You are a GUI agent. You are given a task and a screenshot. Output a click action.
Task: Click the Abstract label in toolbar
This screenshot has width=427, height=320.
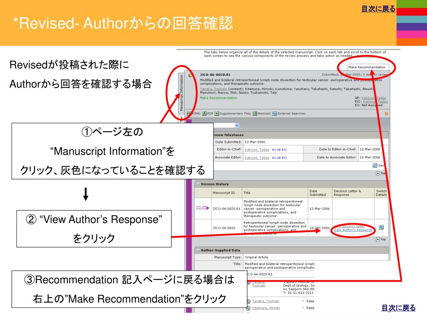[264, 113]
